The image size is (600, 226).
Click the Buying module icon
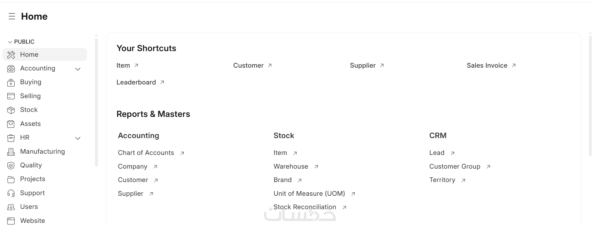pos(11,83)
